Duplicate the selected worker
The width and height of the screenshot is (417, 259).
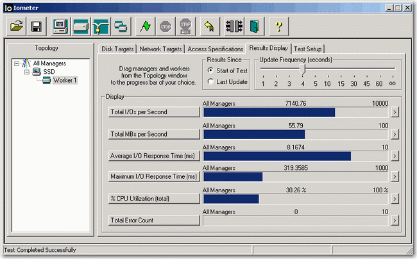121,26
